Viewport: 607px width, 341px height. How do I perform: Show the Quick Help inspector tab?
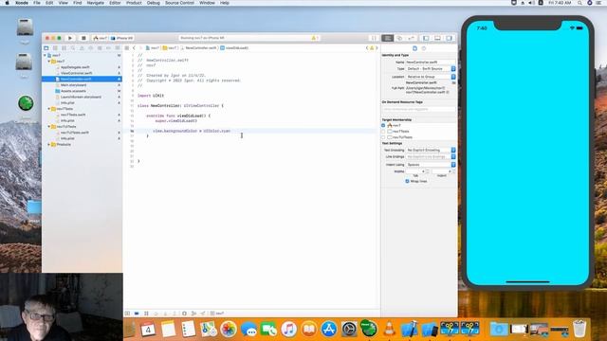(x=424, y=48)
